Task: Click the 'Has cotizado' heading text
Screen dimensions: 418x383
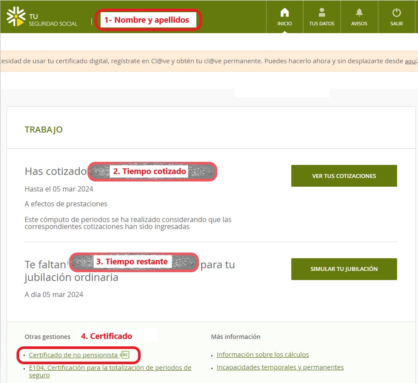Action: (55, 171)
